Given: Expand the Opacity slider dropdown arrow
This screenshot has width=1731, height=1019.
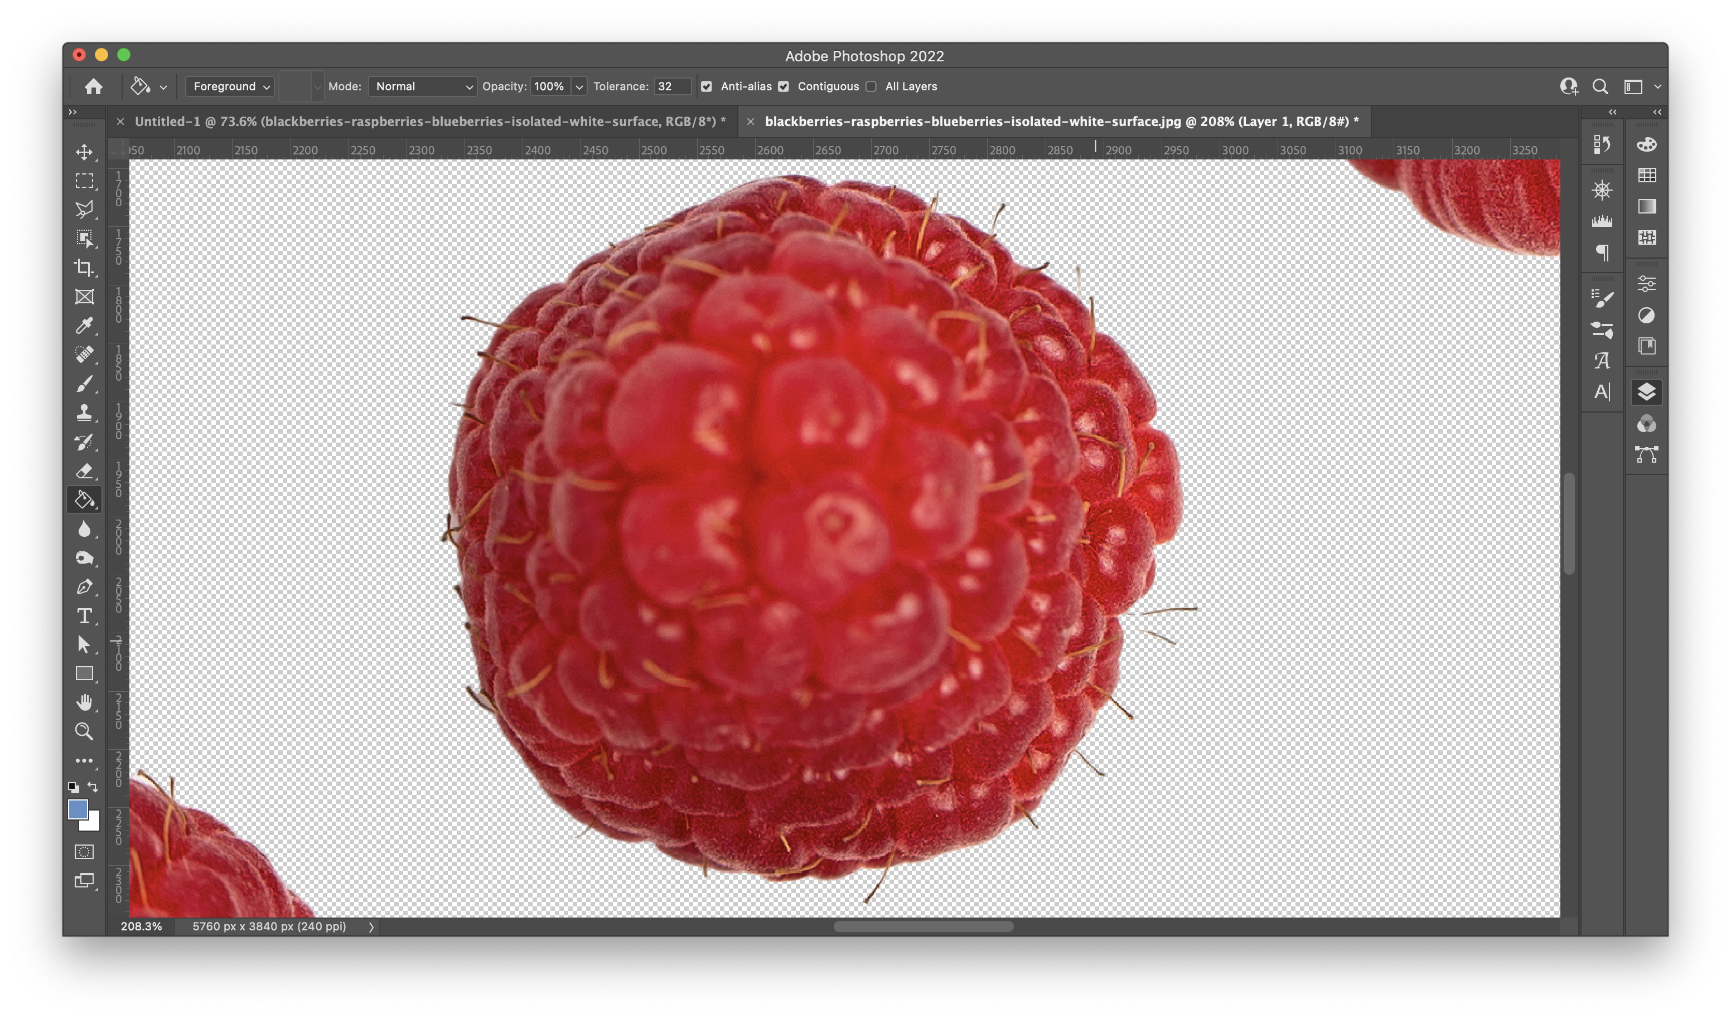Looking at the screenshot, I should (x=579, y=87).
